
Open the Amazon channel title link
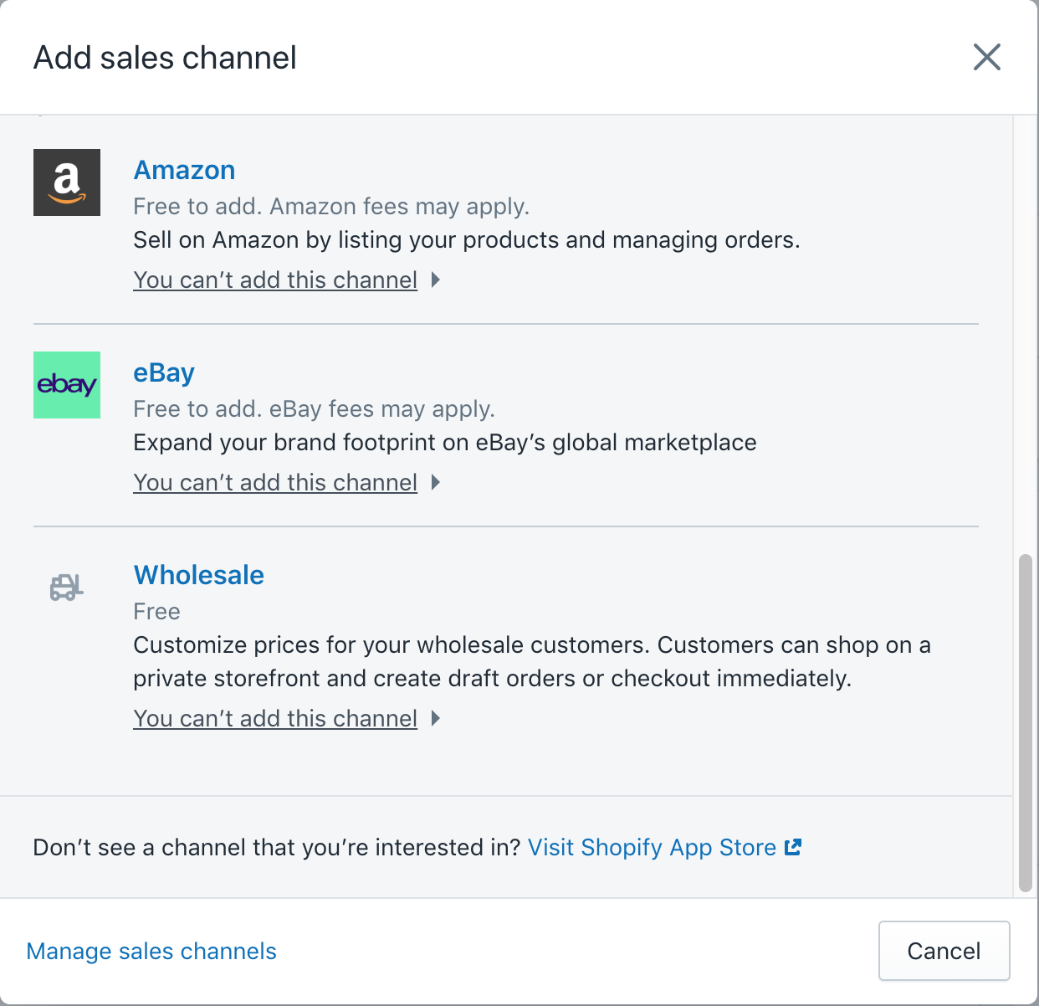pyautogui.click(x=184, y=170)
